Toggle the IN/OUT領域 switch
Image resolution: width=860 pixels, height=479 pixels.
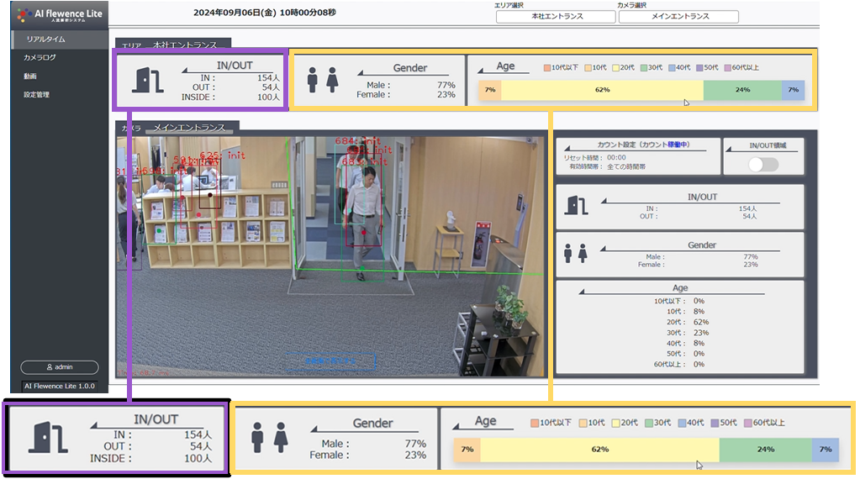point(763,164)
